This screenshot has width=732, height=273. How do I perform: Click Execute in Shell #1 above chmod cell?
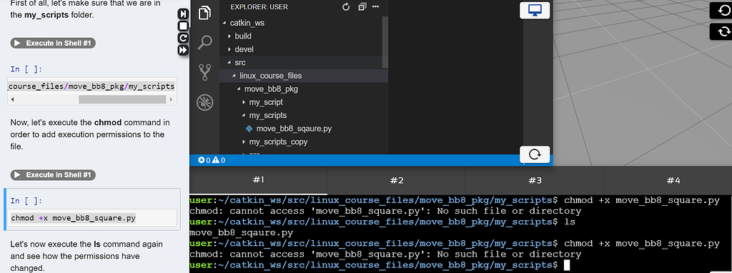53,175
